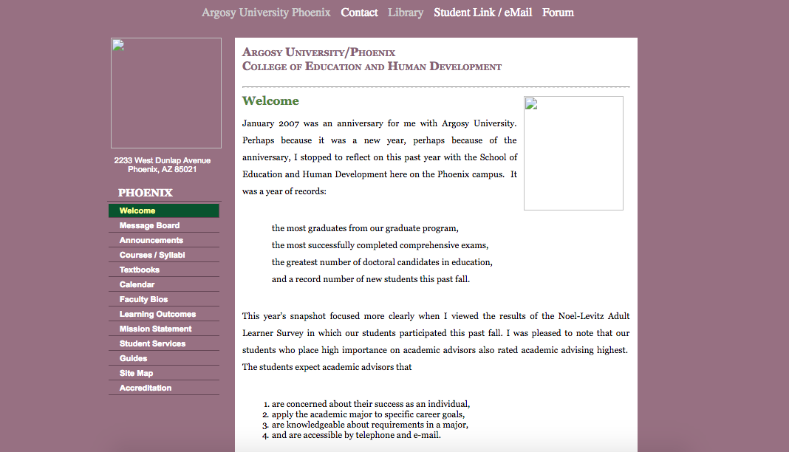The image size is (789, 452).
Task: Select Welcome in the sidebar menu
Action: click(x=164, y=210)
